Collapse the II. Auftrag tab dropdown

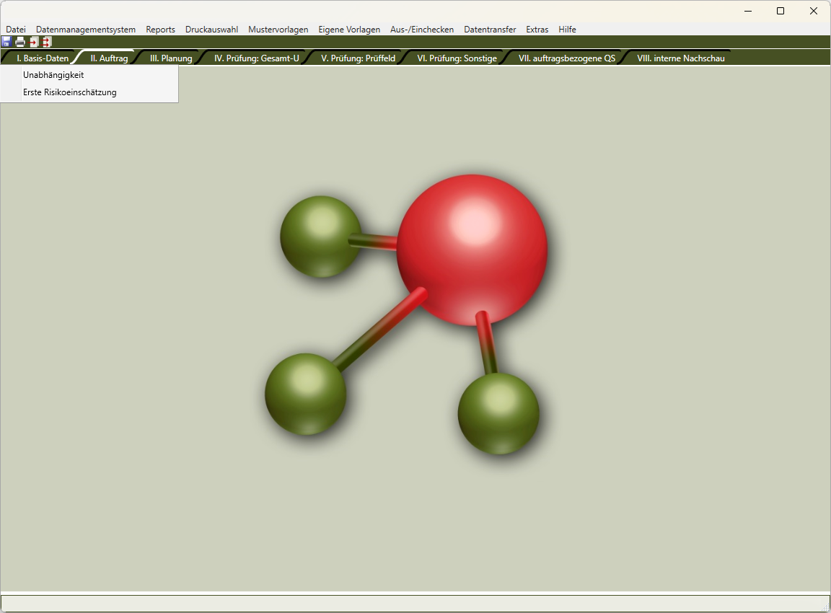click(x=109, y=58)
